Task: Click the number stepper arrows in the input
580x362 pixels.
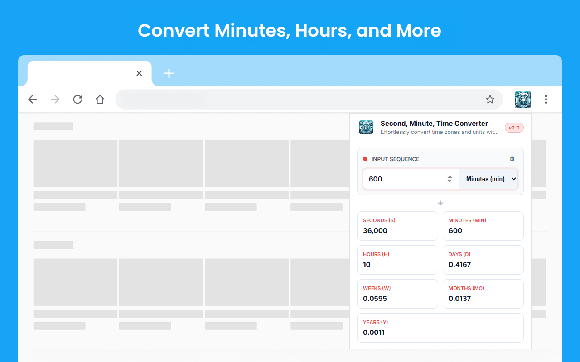Action: click(x=449, y=179)
